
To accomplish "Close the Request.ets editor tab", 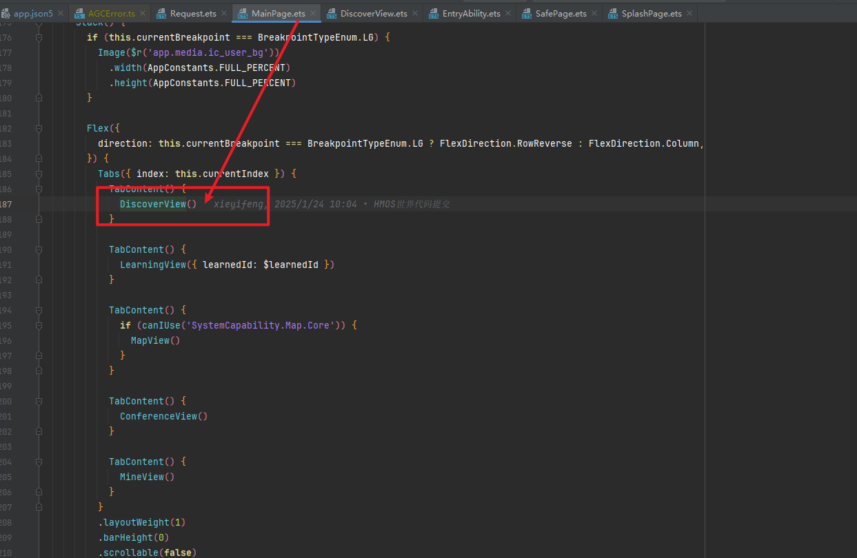I will pos(224,13).
